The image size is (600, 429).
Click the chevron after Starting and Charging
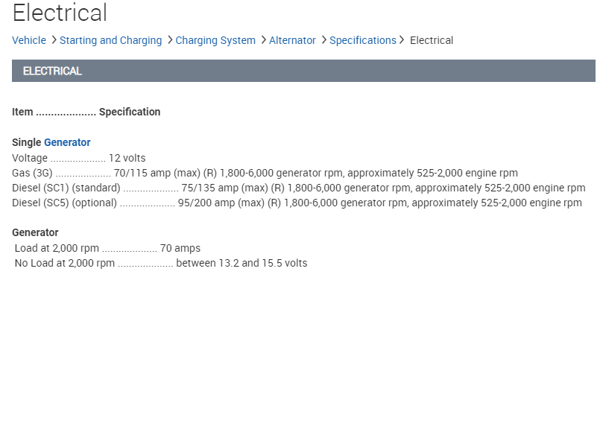click(x=170, y=39)
